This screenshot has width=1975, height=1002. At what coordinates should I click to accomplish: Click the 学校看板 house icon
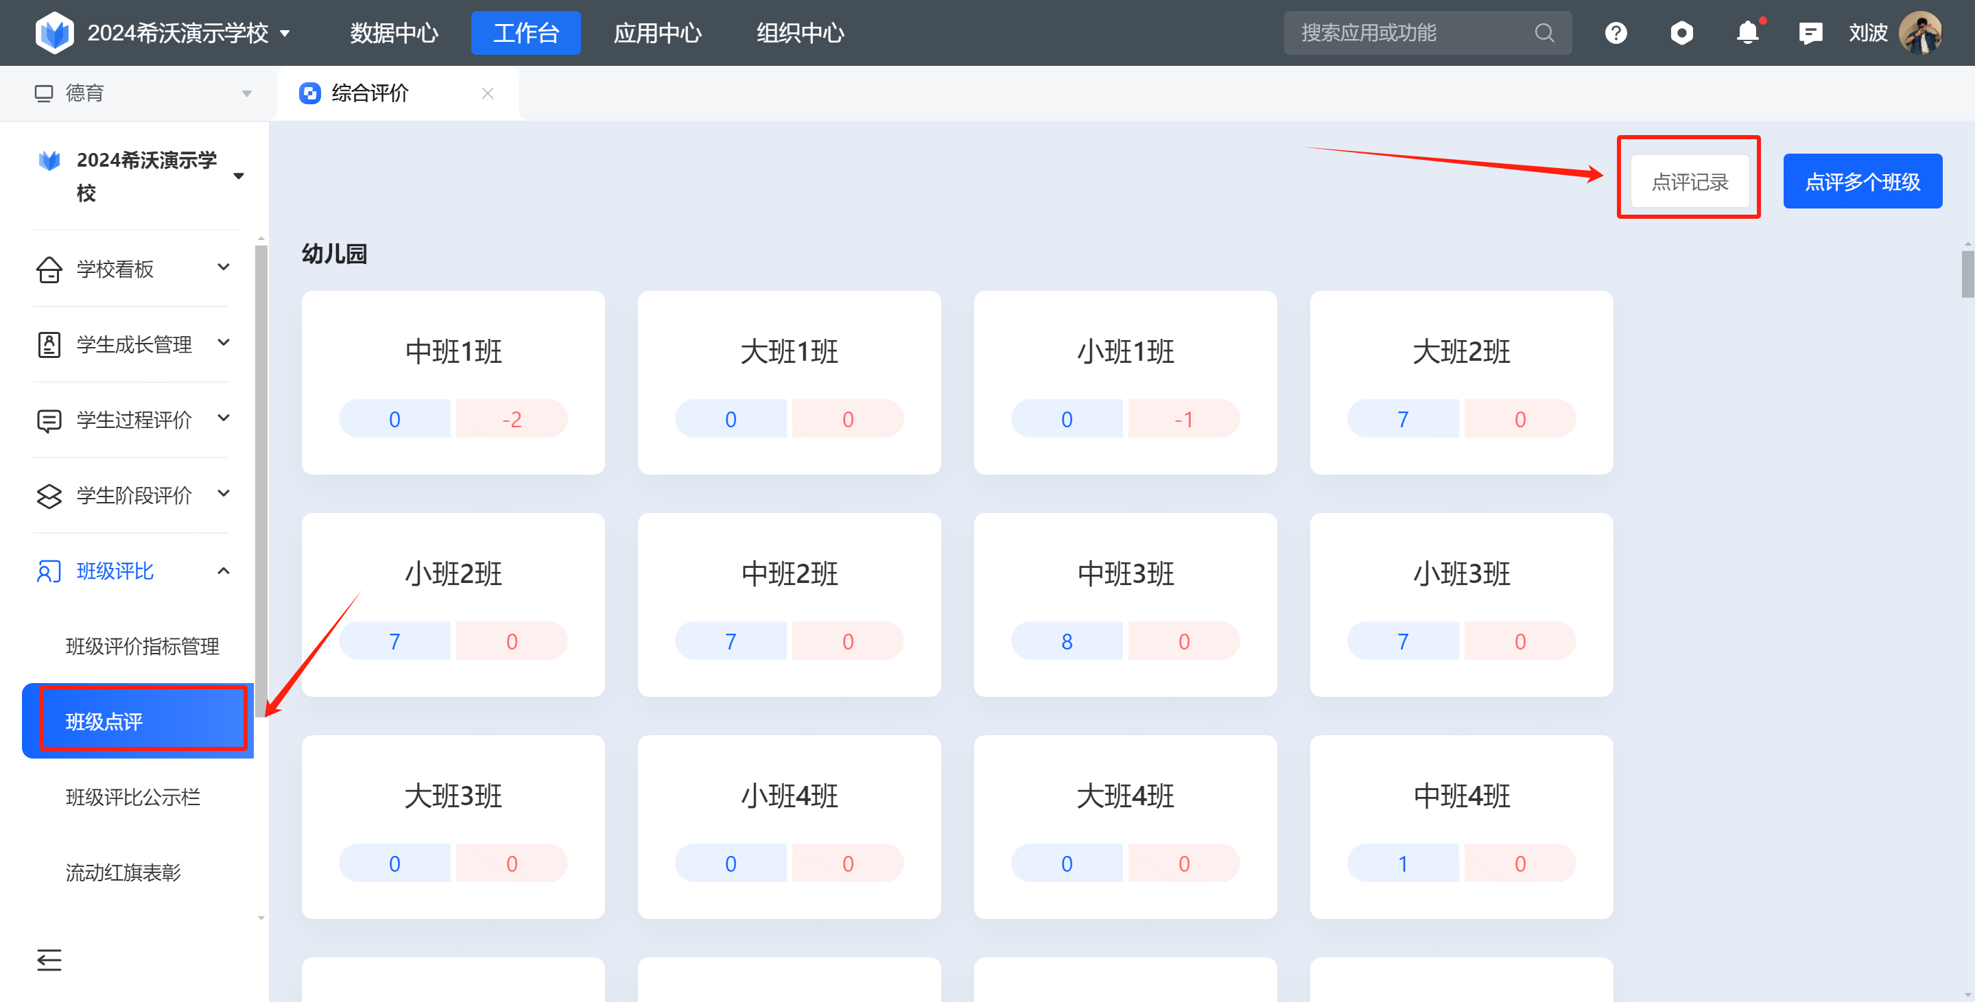[x=49, y=269]
